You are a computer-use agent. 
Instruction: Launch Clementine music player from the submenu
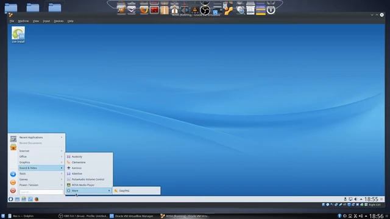[89, 162]
